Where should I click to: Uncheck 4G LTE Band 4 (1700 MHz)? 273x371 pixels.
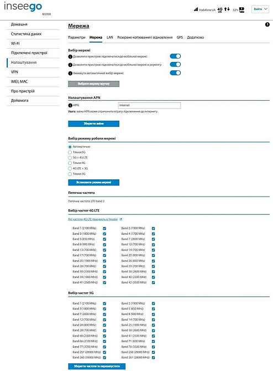tap(153, 234)
